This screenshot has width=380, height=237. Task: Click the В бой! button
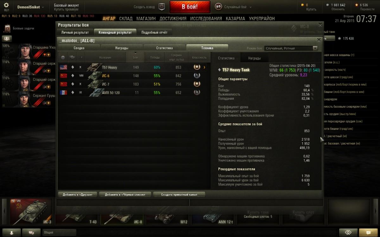[190, 7]
